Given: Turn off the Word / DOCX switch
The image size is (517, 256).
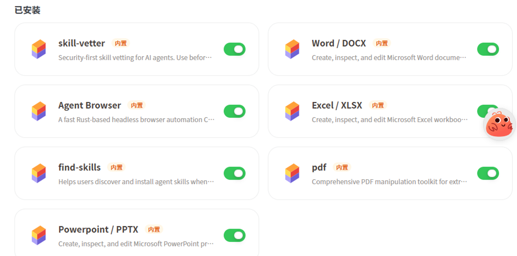Looking at the screenshot, I should [x=488, y=49].
